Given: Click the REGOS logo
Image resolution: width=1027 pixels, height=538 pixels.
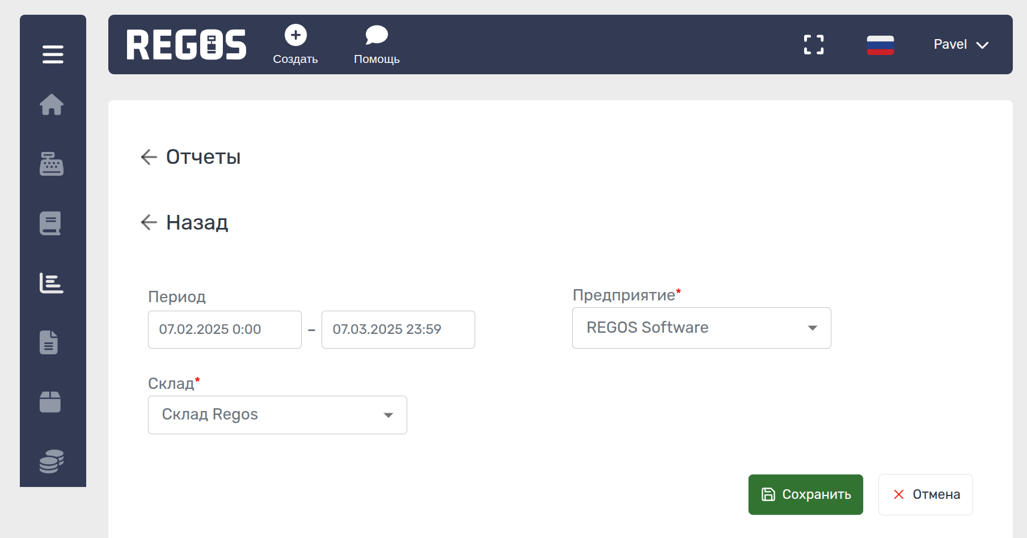Looking at the screenshot, I should (187, 45).
